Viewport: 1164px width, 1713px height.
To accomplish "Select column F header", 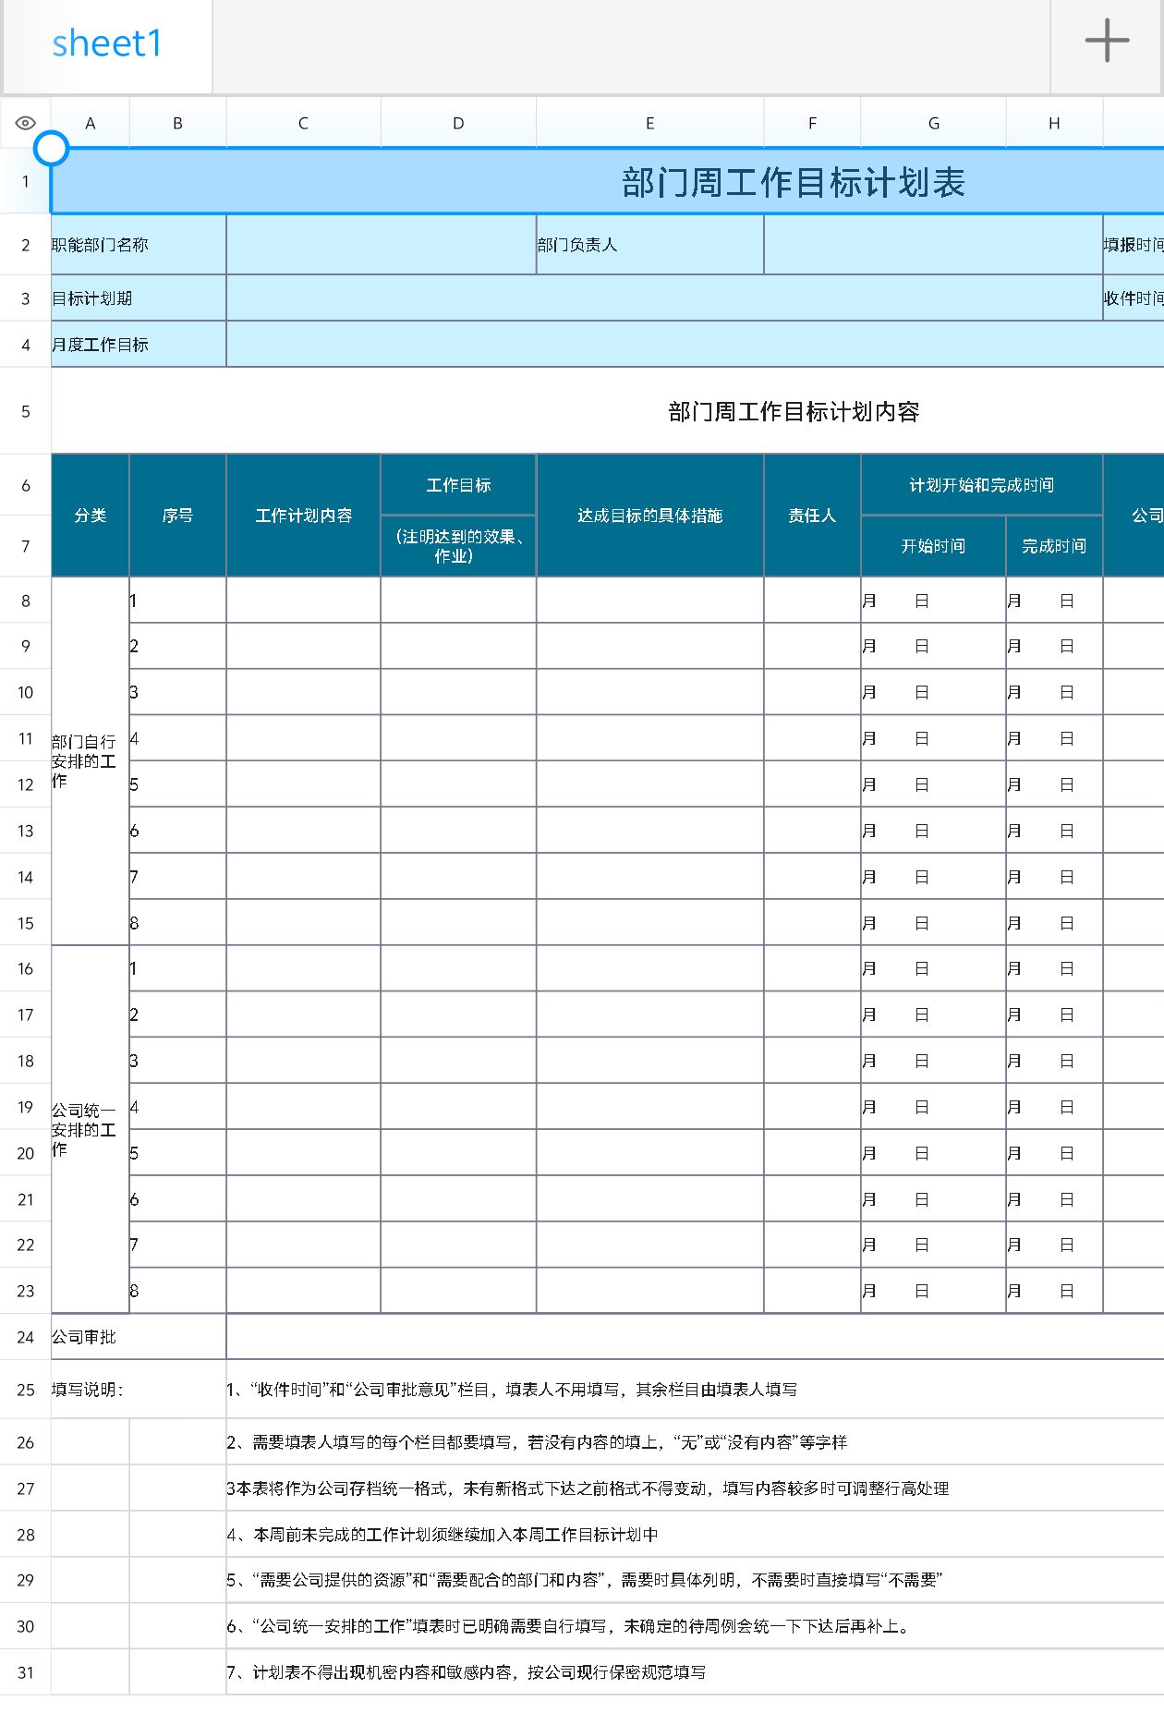I will point(812,123).
